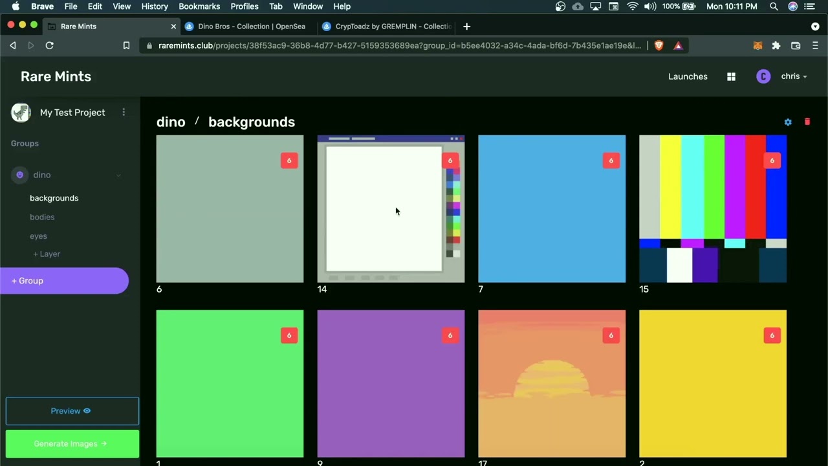Click the Groups sidebar heading

pyautogui.click(x=25, y=144)
